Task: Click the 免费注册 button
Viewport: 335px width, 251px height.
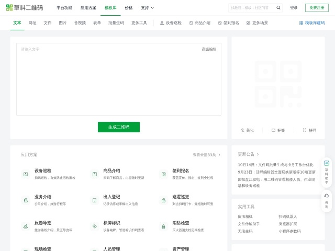Action: 317,8
